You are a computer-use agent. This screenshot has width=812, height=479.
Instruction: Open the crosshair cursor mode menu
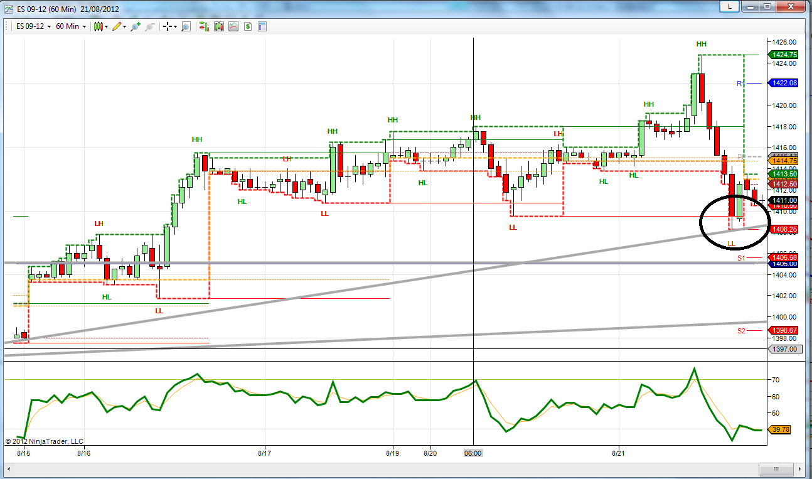[x=170, y=26]
